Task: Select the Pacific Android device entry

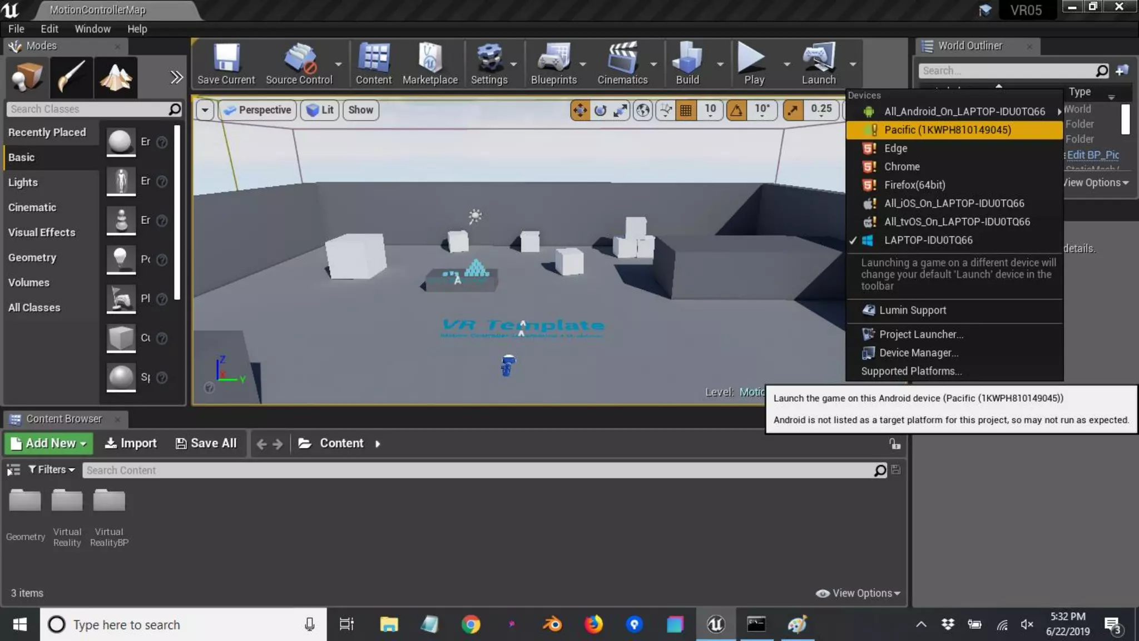Action: pyautogui.click(x=947, y=130)
